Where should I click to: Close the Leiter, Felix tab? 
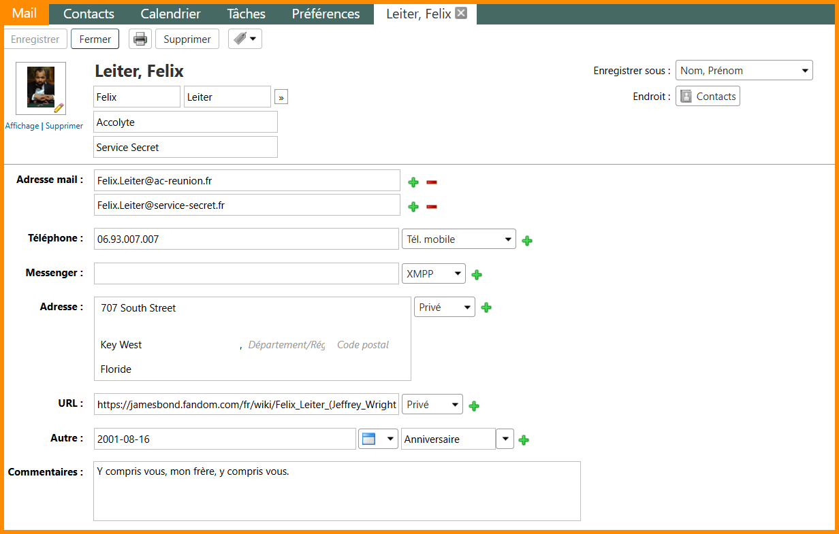pos(461,14)
